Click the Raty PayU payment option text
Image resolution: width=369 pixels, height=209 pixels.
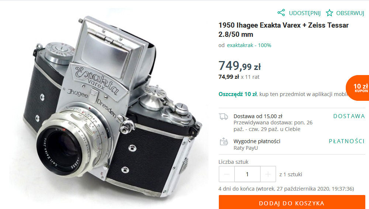[x=246, y=148]
